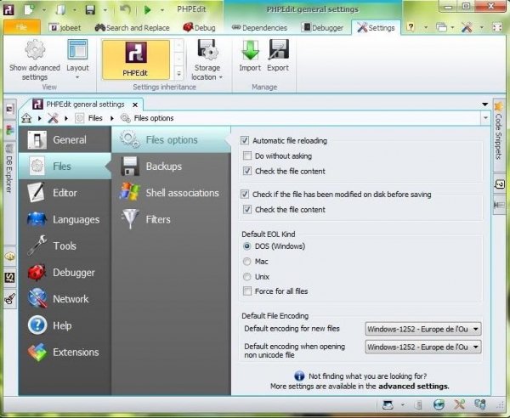The width and height of the screenshot is (510, 418).
Task: Expand settings inheritance gallery arrow
Action: [x=178, y=74]
